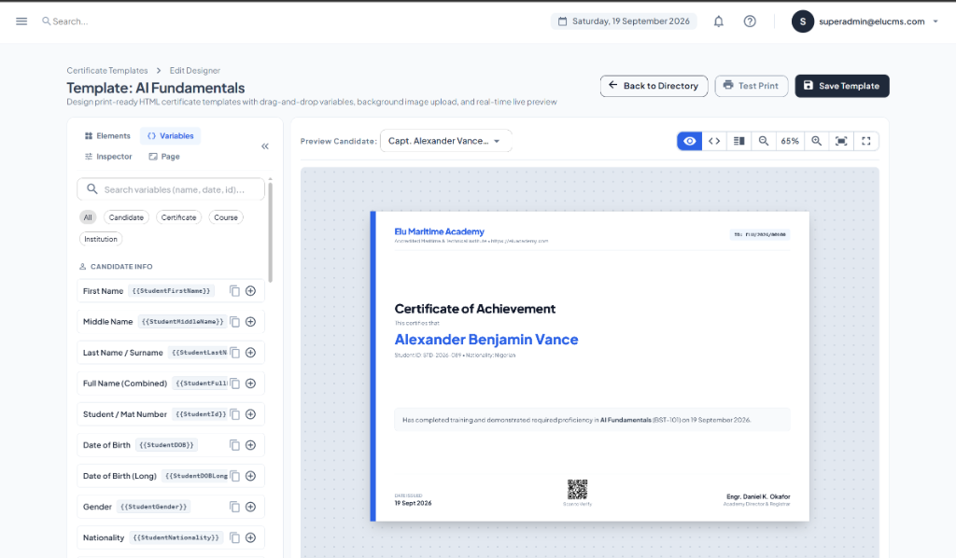
Task: Open the Page tab
Action: click(x=164, y=157)
